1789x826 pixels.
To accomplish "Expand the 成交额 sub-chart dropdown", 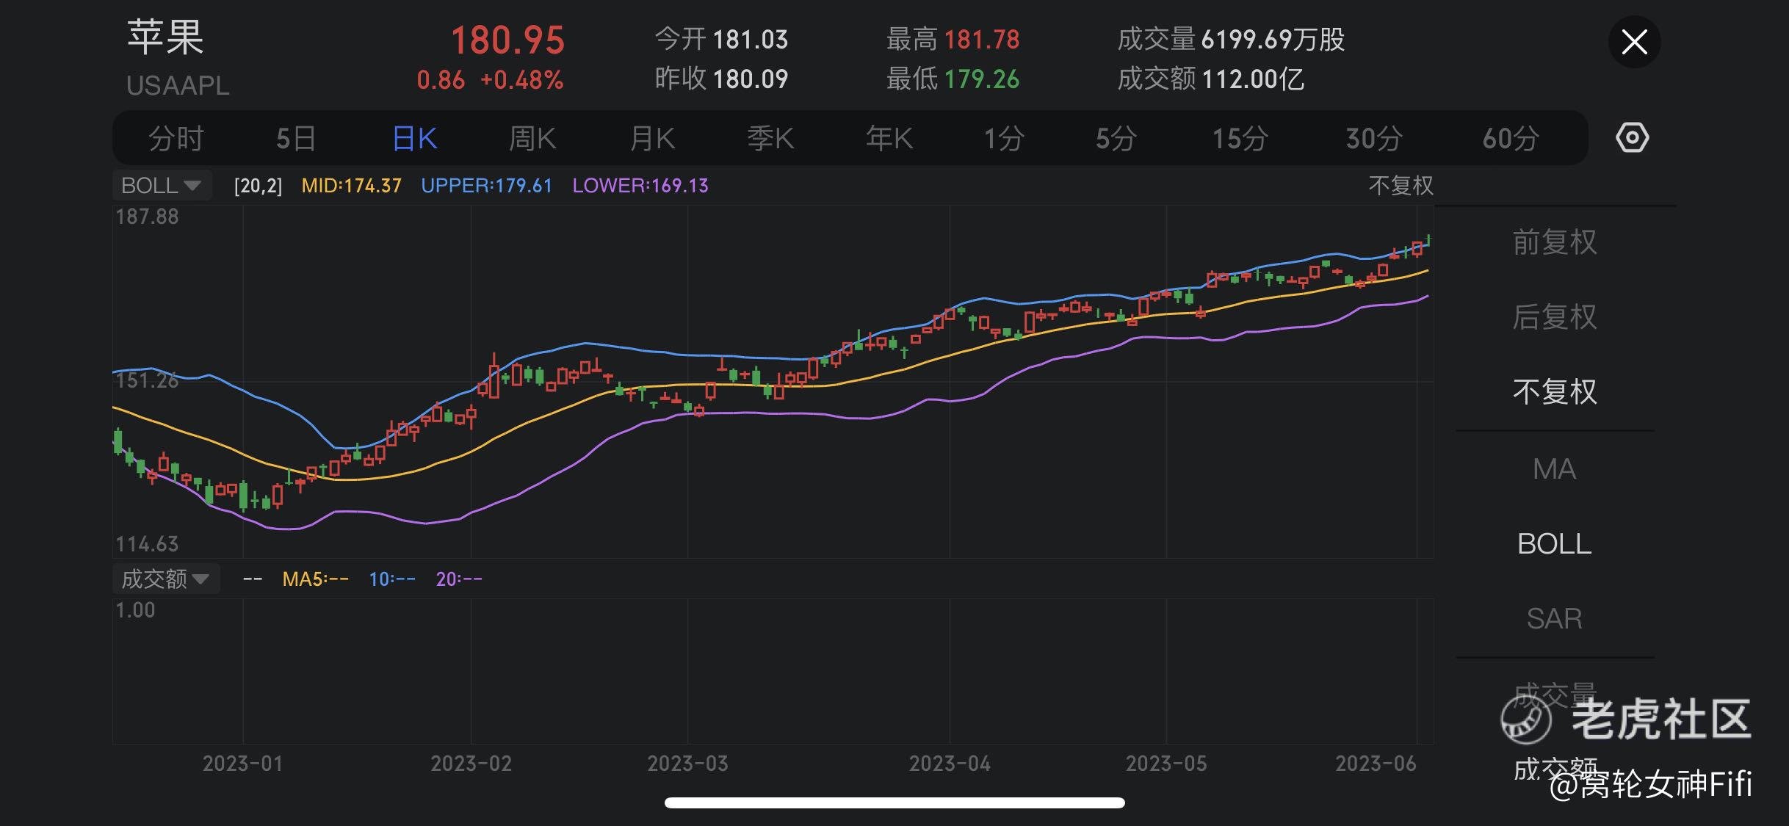I will [x=165, y=579].
